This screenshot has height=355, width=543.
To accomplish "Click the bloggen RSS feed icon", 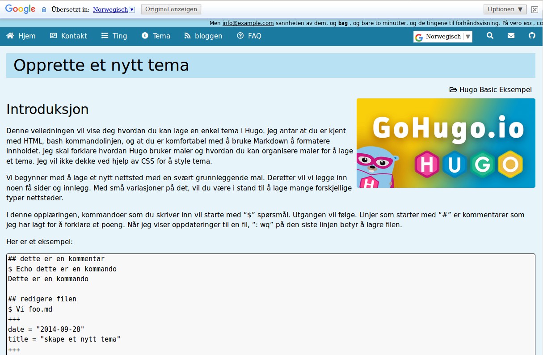I will click(188, 36).
